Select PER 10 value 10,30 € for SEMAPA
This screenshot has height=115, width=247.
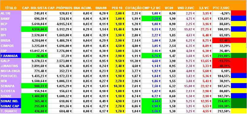[117, 86]
